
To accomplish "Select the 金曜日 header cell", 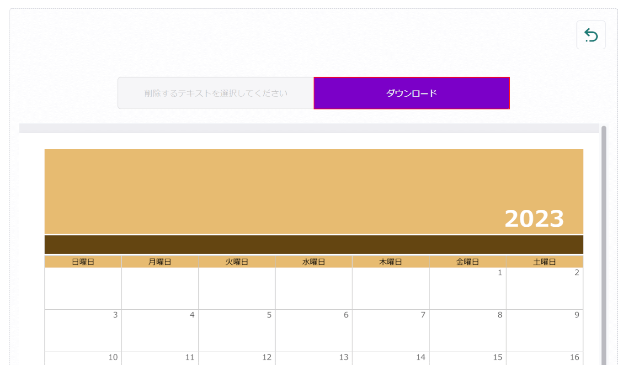I will 468,262.
